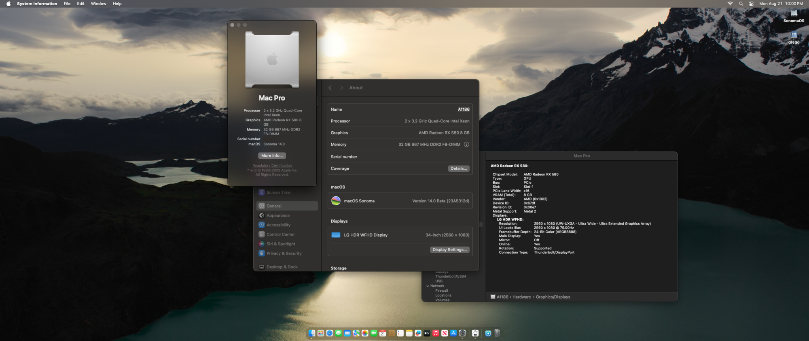Click the Spotlight search icon in menu bar
Screen dimensions: 809x341
coord(741,4)
